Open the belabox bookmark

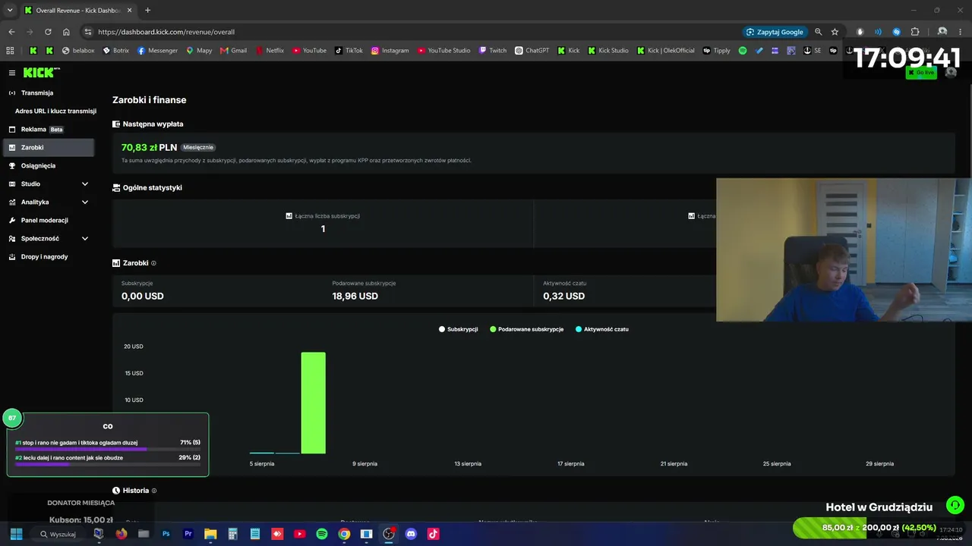tap(78, 51)
